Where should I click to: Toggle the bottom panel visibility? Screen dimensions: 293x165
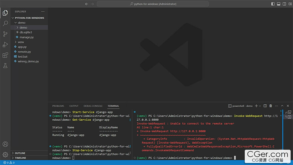[278, 4]
